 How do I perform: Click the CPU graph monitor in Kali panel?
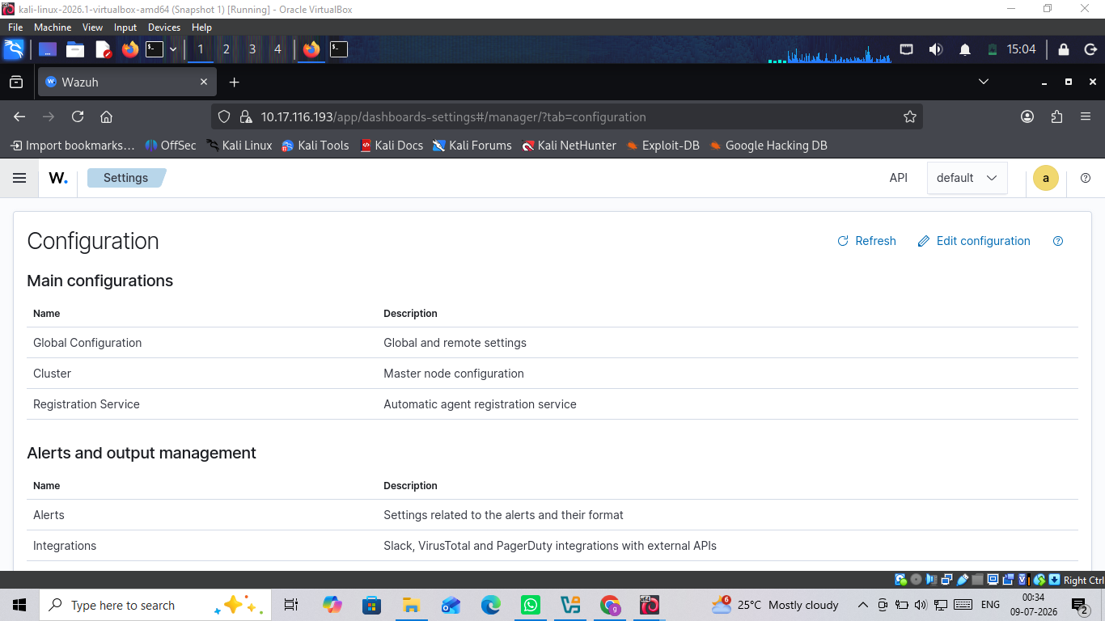coord(830,54)
